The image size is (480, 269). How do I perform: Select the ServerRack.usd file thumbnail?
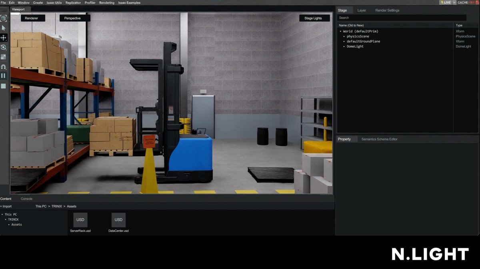click(80, 220)
